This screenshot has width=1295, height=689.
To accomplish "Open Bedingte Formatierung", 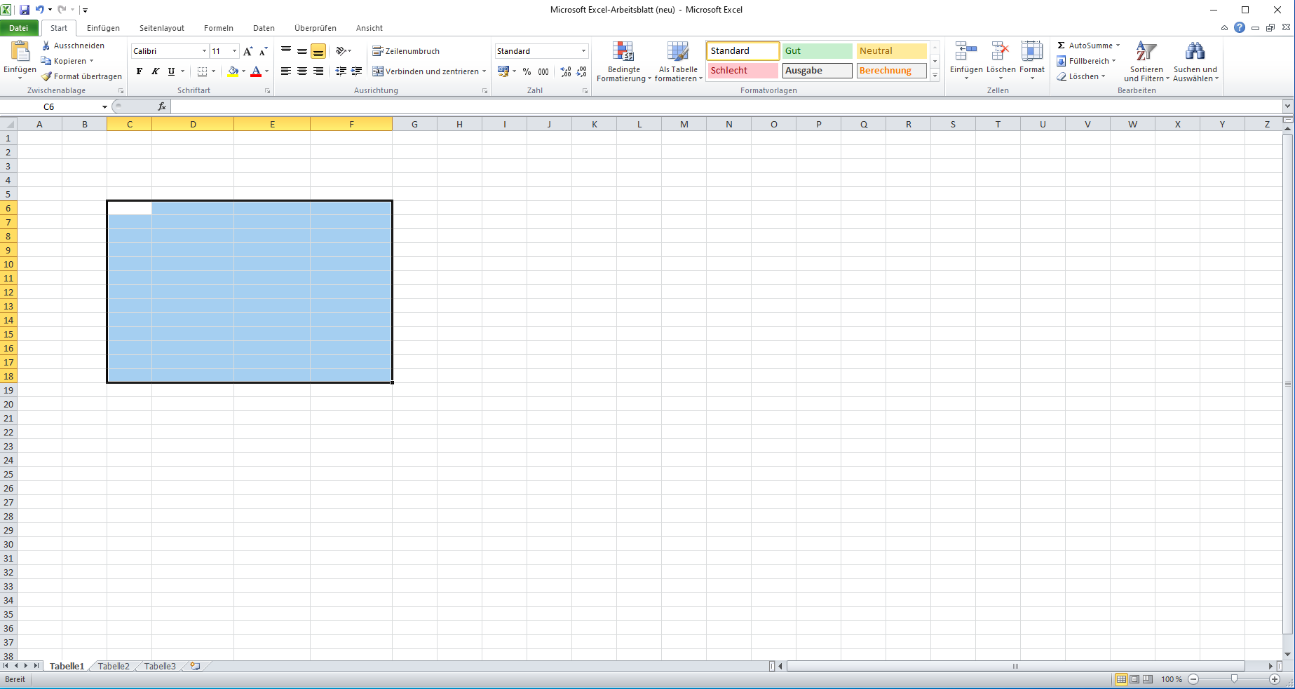I will tap(623, 61).
